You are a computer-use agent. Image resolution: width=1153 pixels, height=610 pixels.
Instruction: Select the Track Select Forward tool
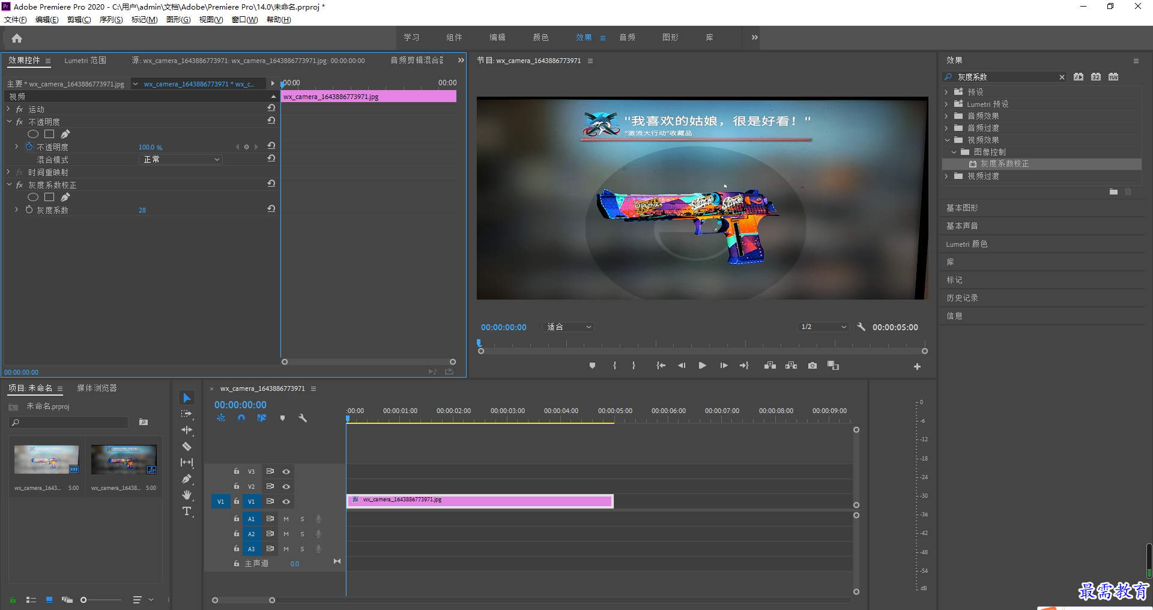[x=187, y=414]
